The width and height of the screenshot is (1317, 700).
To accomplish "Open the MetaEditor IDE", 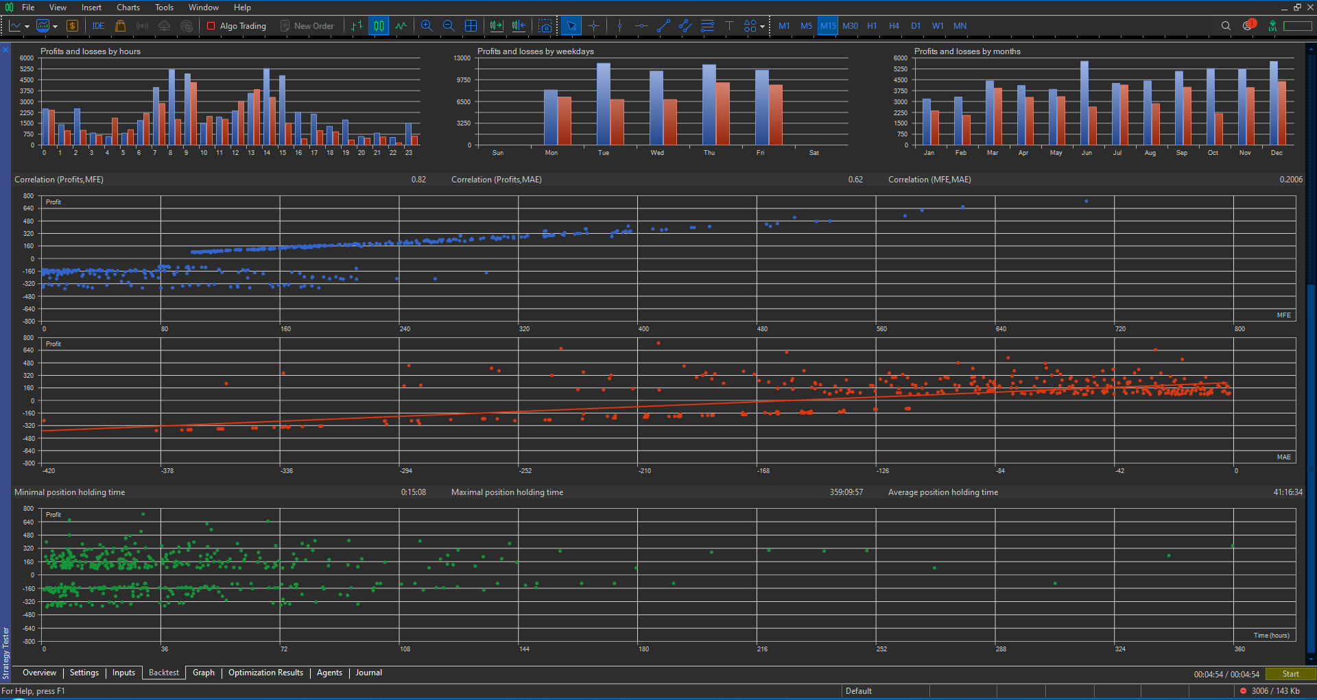I will coord(97,25).
